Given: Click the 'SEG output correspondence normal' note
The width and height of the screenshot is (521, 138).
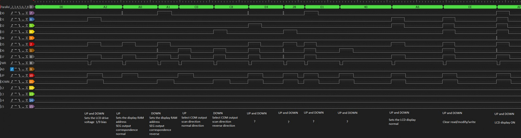Looking at the screenshot, I should 127,130.
